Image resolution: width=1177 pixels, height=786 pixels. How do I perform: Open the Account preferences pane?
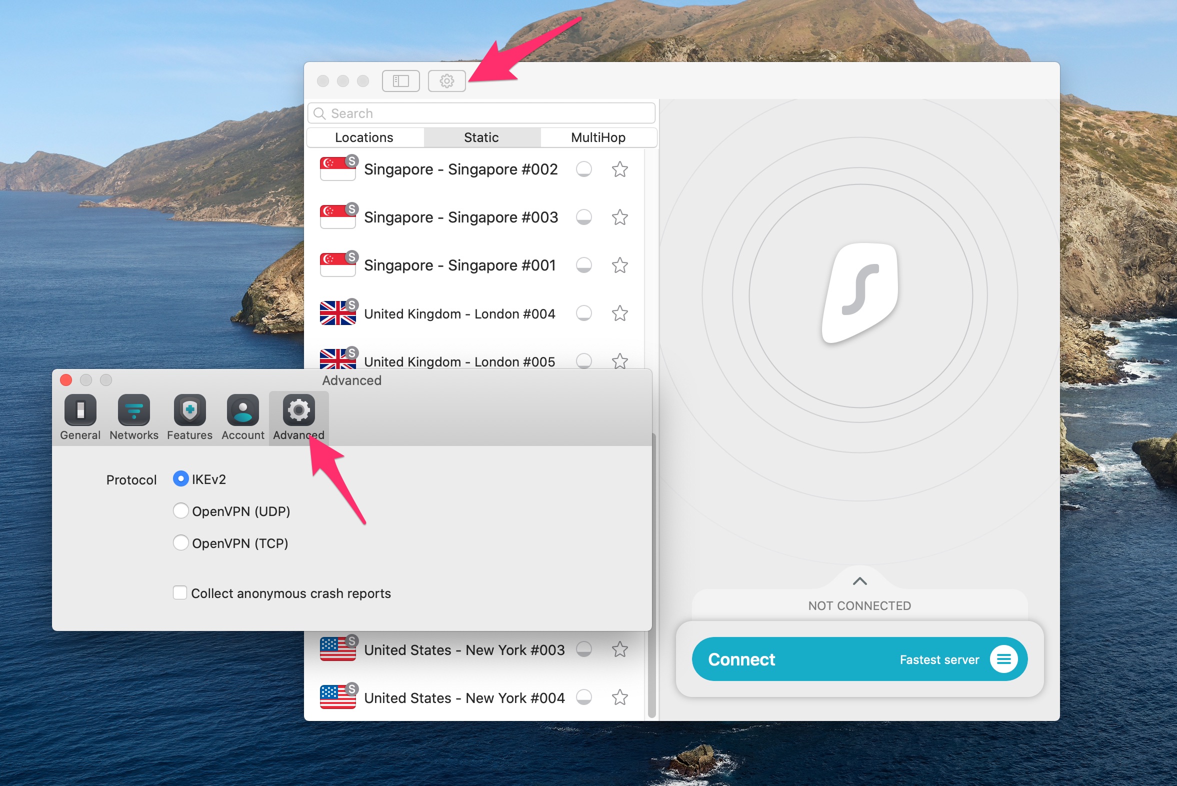coord(242,417)
